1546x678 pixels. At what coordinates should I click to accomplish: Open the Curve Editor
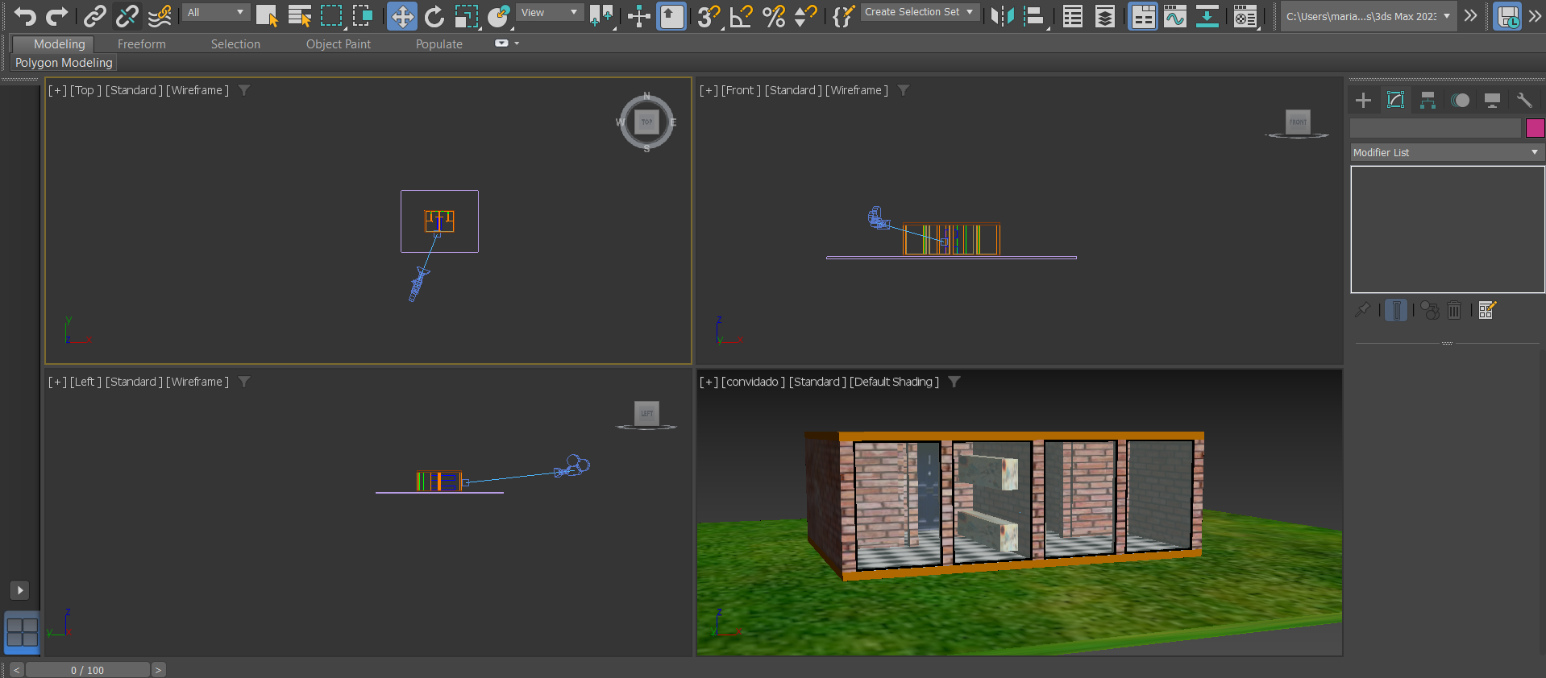coord(1174,16)
